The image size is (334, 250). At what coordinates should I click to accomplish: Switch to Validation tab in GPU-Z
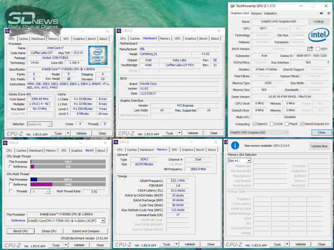click(x=270, y=13)
